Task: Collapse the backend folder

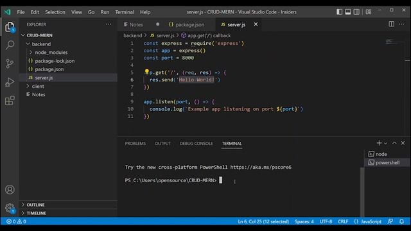Action: pyautogui.click(x=28, y=44)
